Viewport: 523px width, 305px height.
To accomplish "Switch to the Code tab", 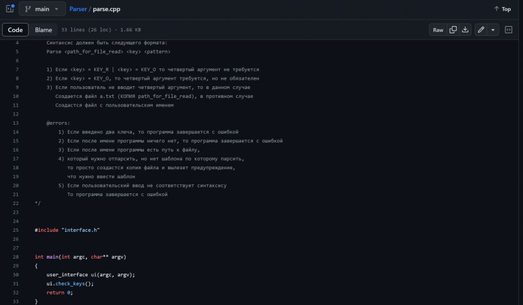I will pos(15,29).
